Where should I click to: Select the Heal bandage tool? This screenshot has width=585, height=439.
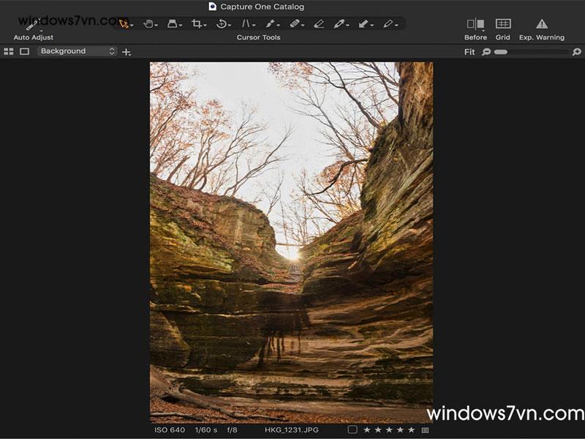point(295,24)
